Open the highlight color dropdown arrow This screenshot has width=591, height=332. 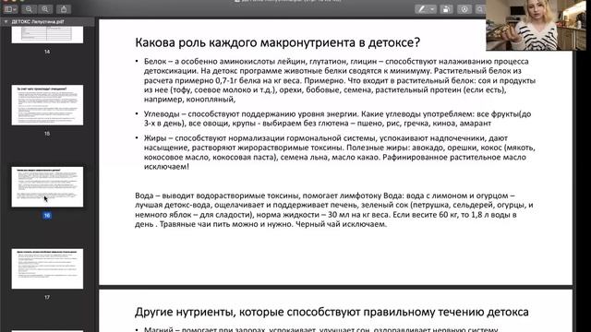(432, 9)
